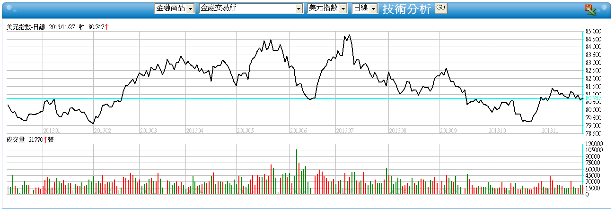Click the price line peak in July 2013
This screenshot has height=213, width=615.
pyautogui.click(x=349, y=35)
